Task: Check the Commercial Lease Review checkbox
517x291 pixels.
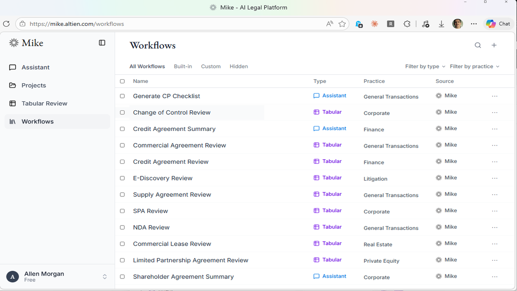Action: click(x=122, y=244)
